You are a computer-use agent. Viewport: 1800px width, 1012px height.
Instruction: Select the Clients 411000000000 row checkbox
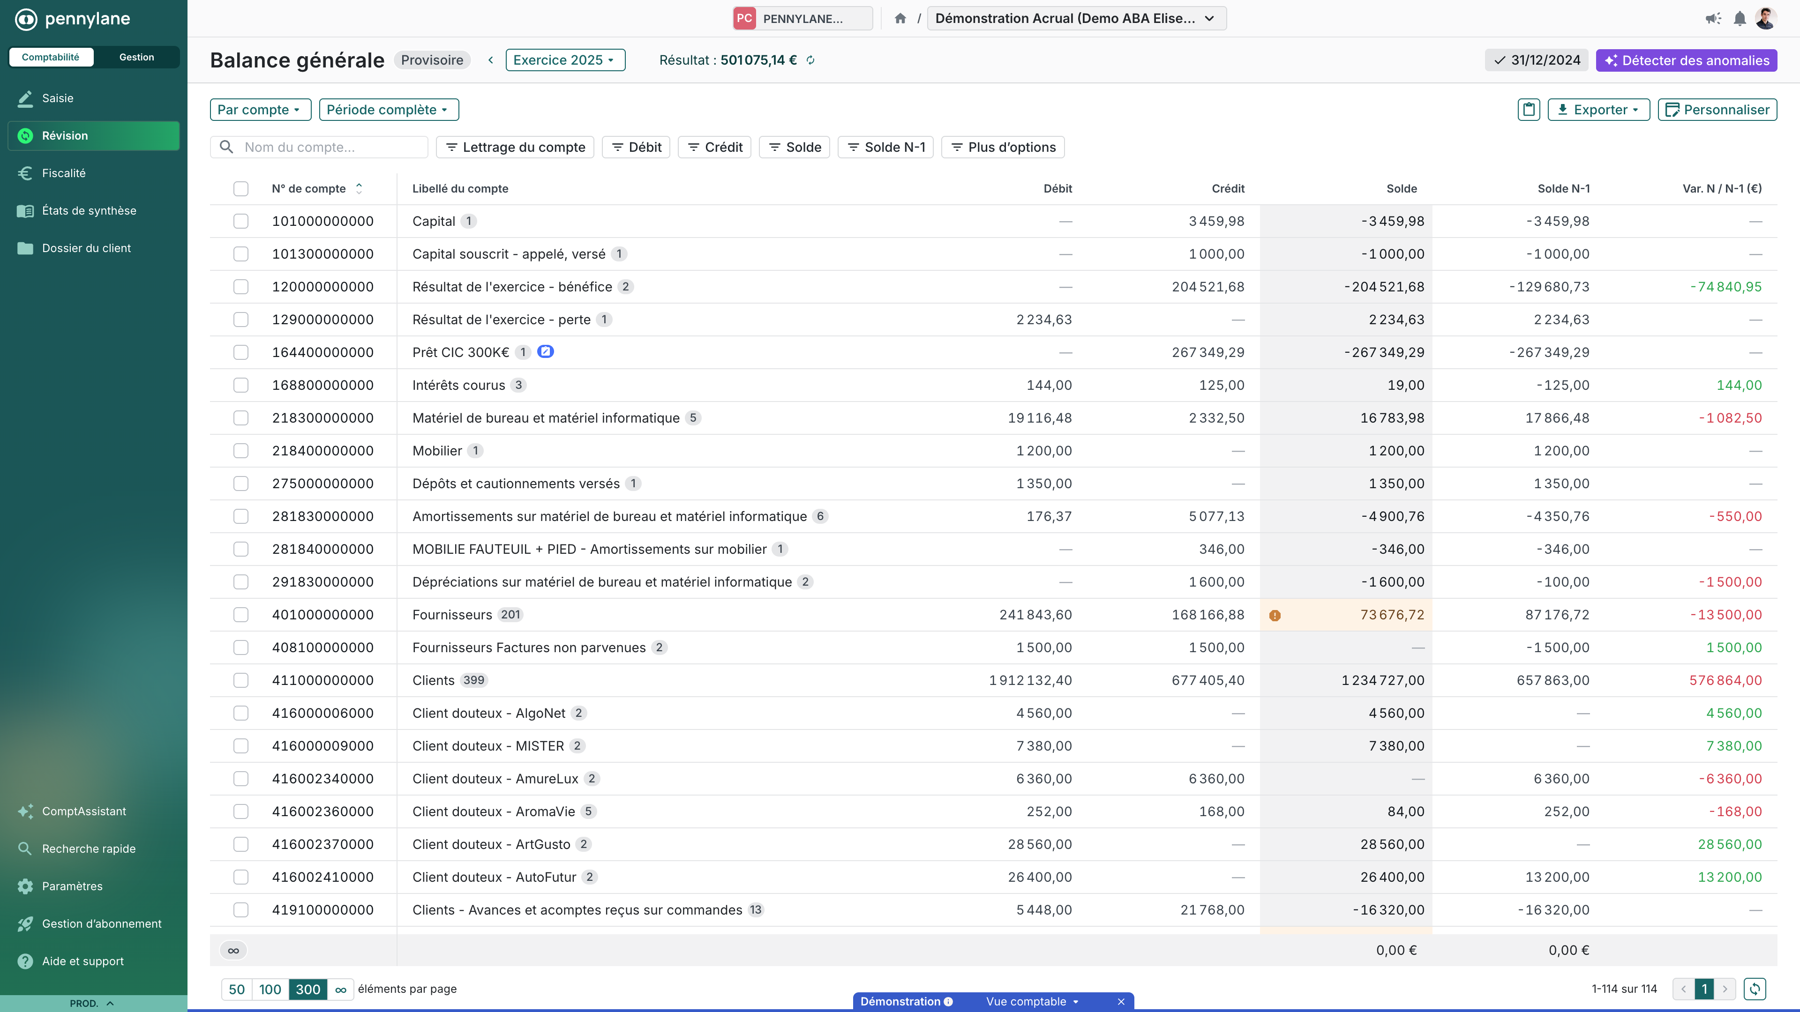(241, 680)
